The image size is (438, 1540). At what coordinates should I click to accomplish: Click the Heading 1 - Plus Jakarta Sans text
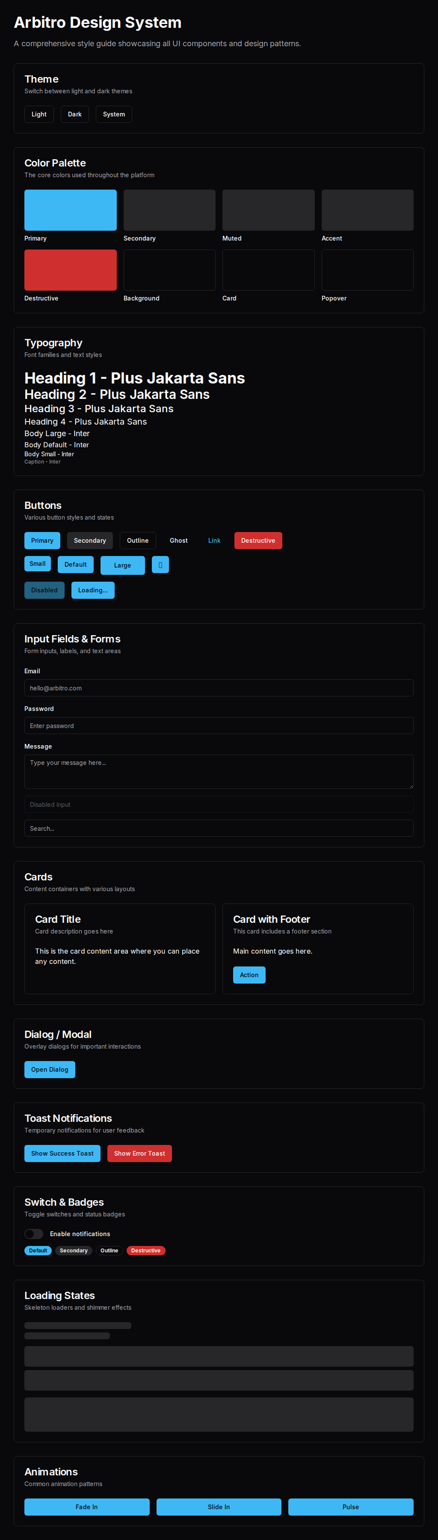coord(134,378)
